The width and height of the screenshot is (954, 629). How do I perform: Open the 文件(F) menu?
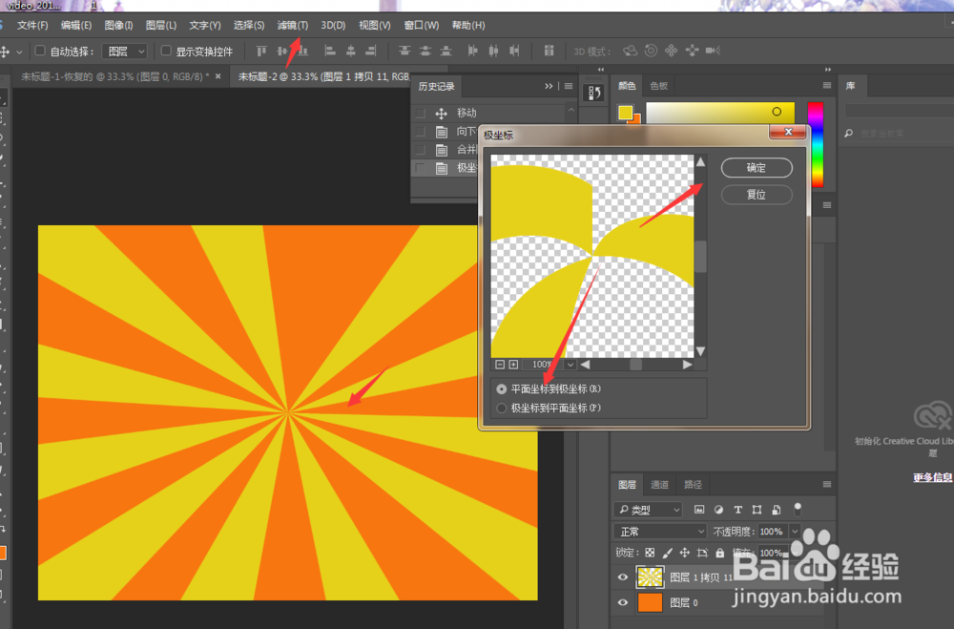[32, 26]
